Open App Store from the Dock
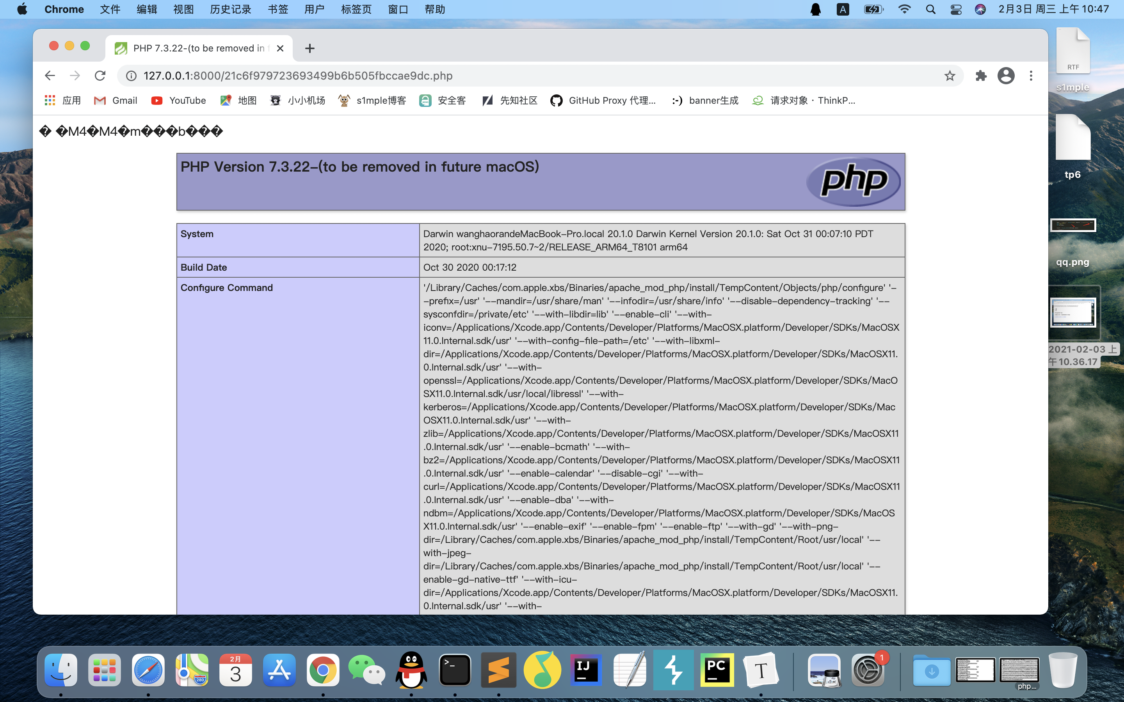 (x=279, y=670)
